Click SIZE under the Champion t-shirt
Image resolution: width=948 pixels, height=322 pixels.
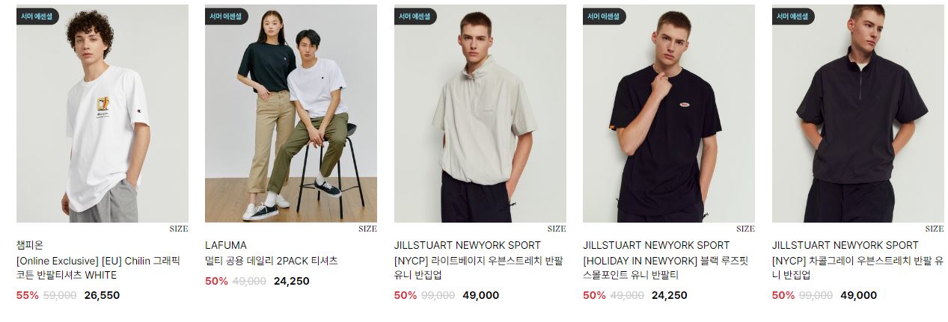pos(179,229)
